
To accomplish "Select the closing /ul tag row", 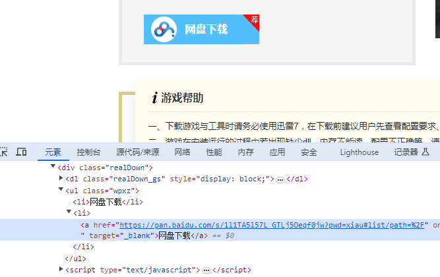I will pos(75,259).
